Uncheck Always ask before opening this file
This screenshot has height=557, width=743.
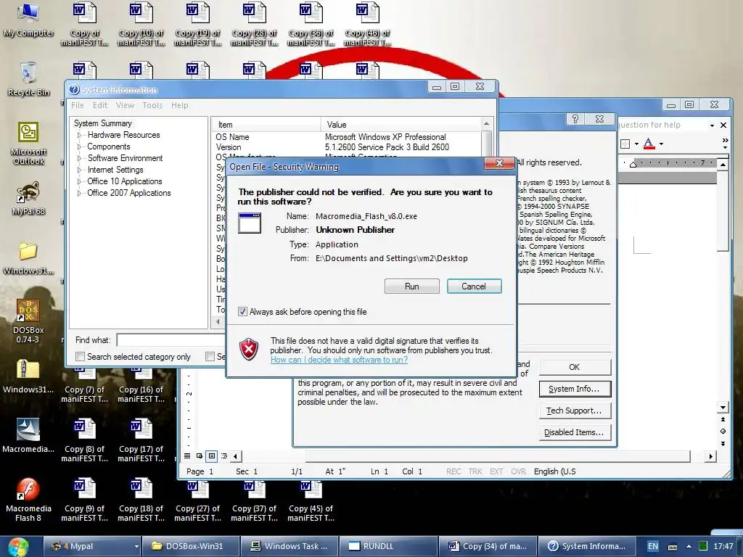point(242,312)
